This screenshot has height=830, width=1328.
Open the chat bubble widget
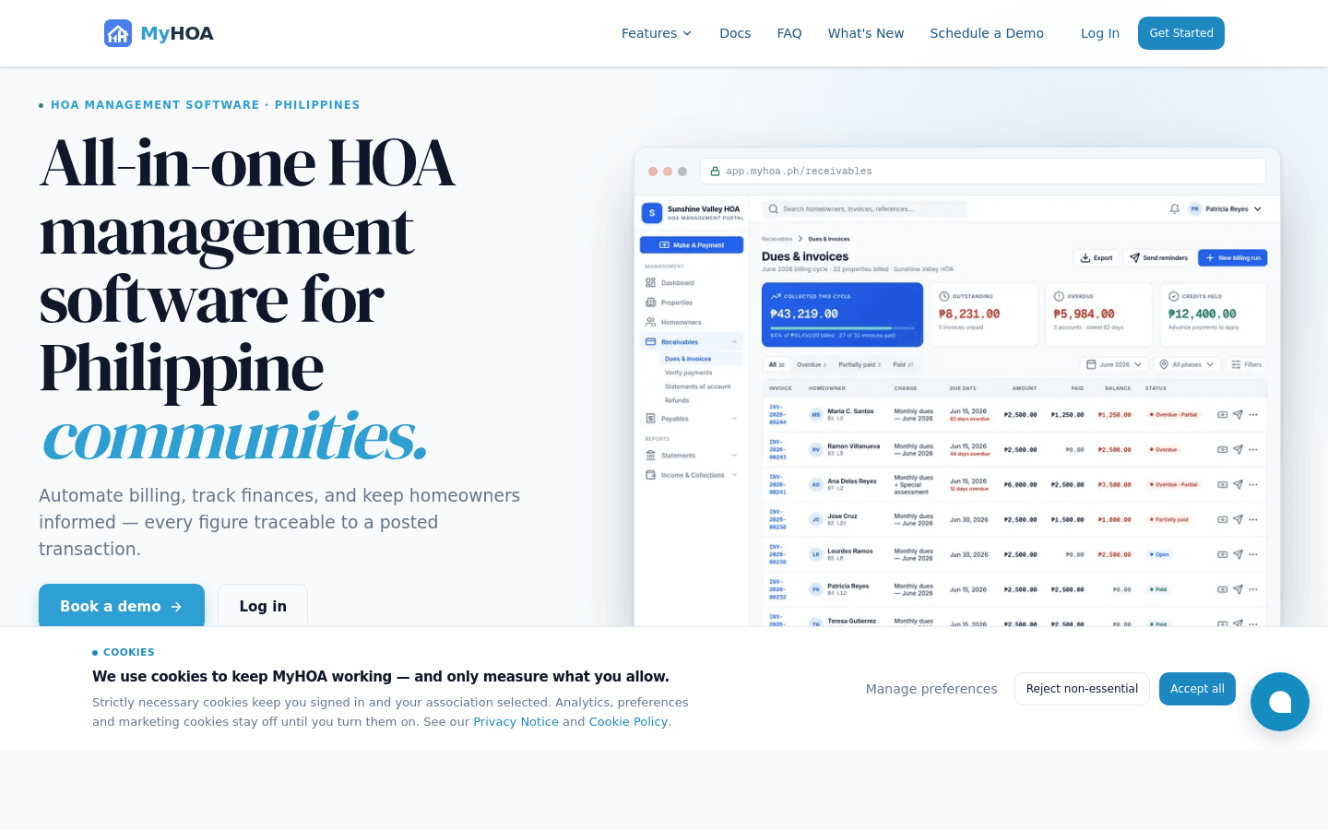coord(1280,702)
